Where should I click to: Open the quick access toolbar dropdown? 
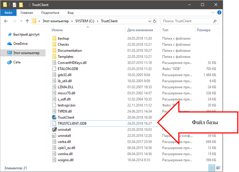coord(26,5)
